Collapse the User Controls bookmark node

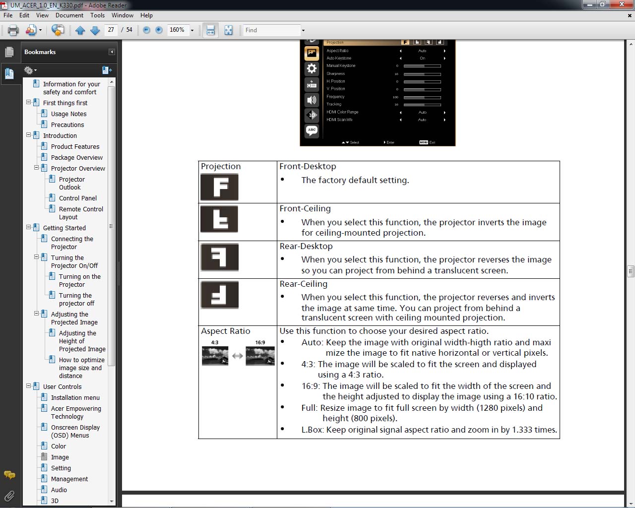coord(28,386)
